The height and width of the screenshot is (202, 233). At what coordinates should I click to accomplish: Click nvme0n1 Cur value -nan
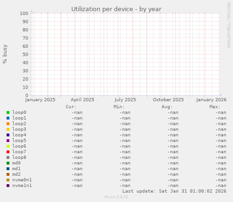point(77,180)
